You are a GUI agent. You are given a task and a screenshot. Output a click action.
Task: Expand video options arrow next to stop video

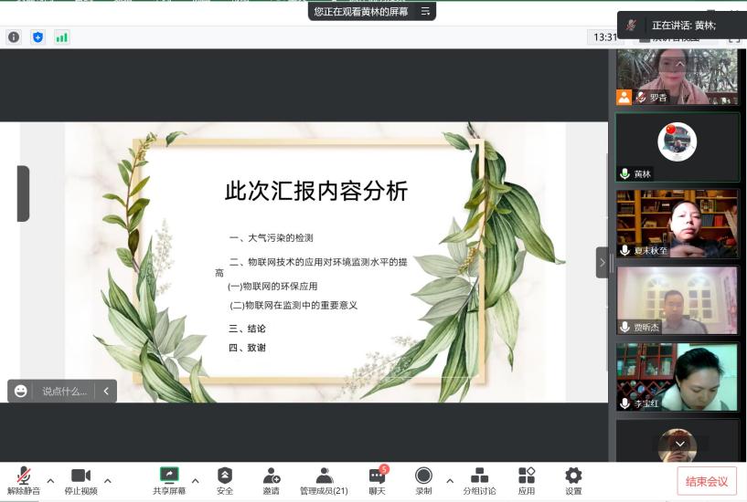pyautogui.click(x=108, y=481)
